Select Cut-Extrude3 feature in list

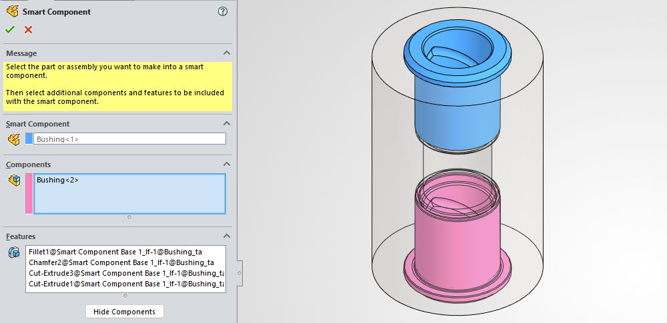(x=125, y=273)
